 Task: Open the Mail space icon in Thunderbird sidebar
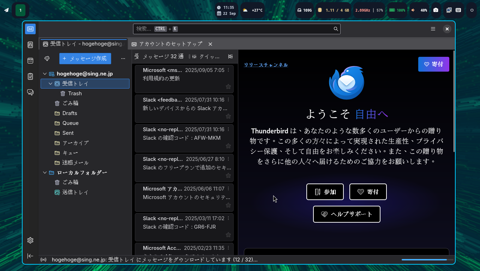pos(30,29)
